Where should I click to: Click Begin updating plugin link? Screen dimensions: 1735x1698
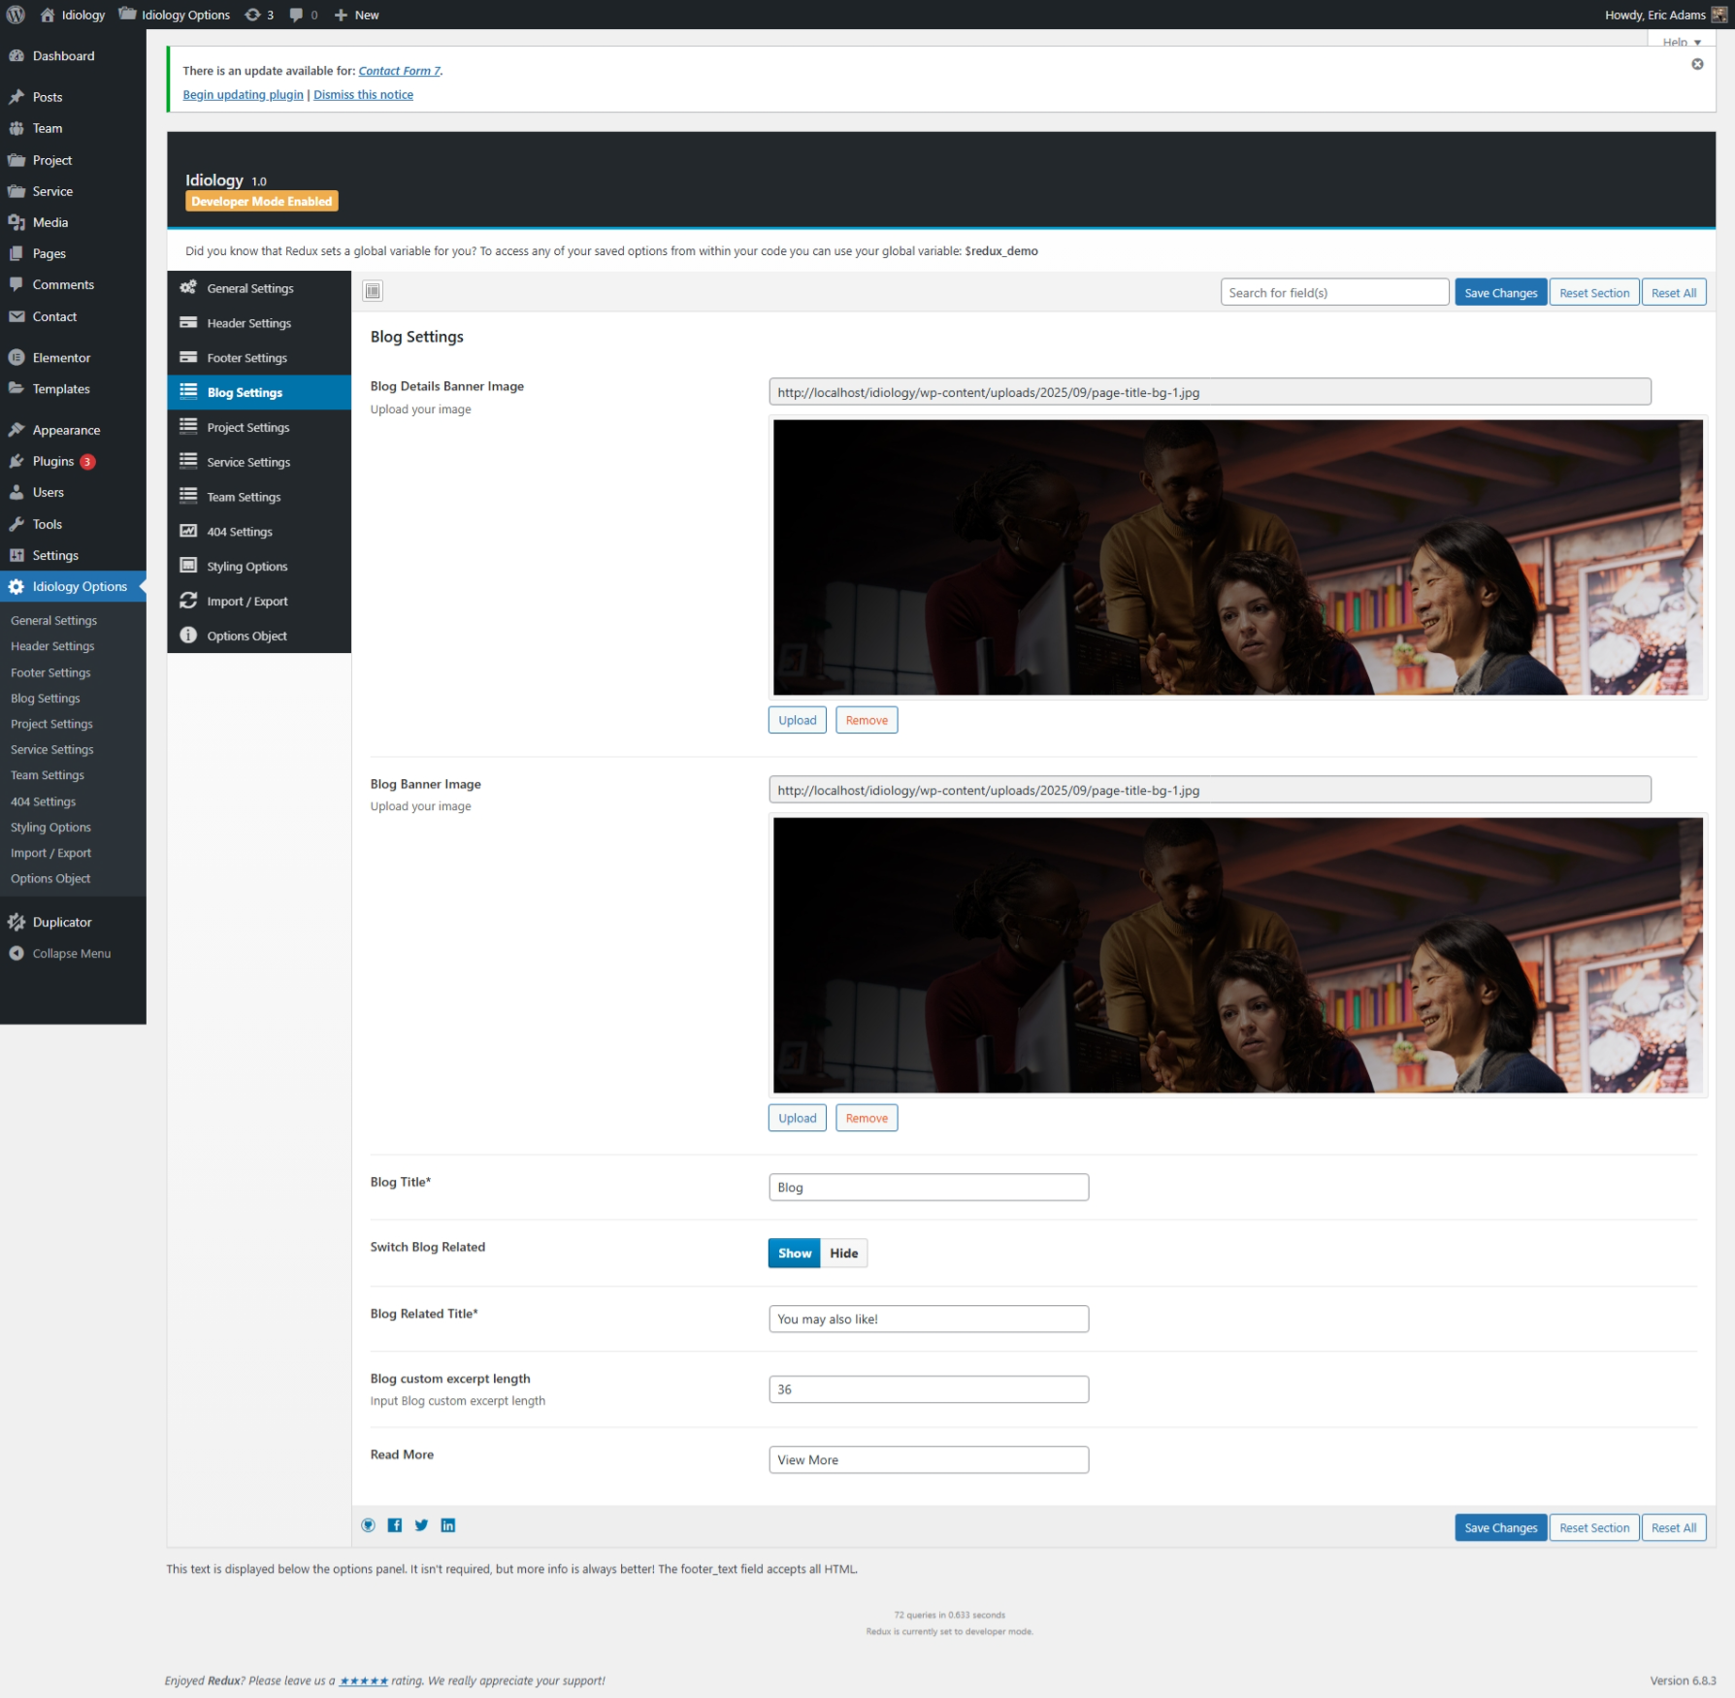243,94
